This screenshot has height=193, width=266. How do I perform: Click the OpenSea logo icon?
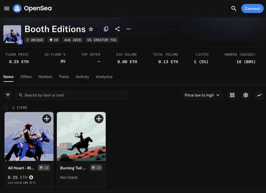[17, 8]
